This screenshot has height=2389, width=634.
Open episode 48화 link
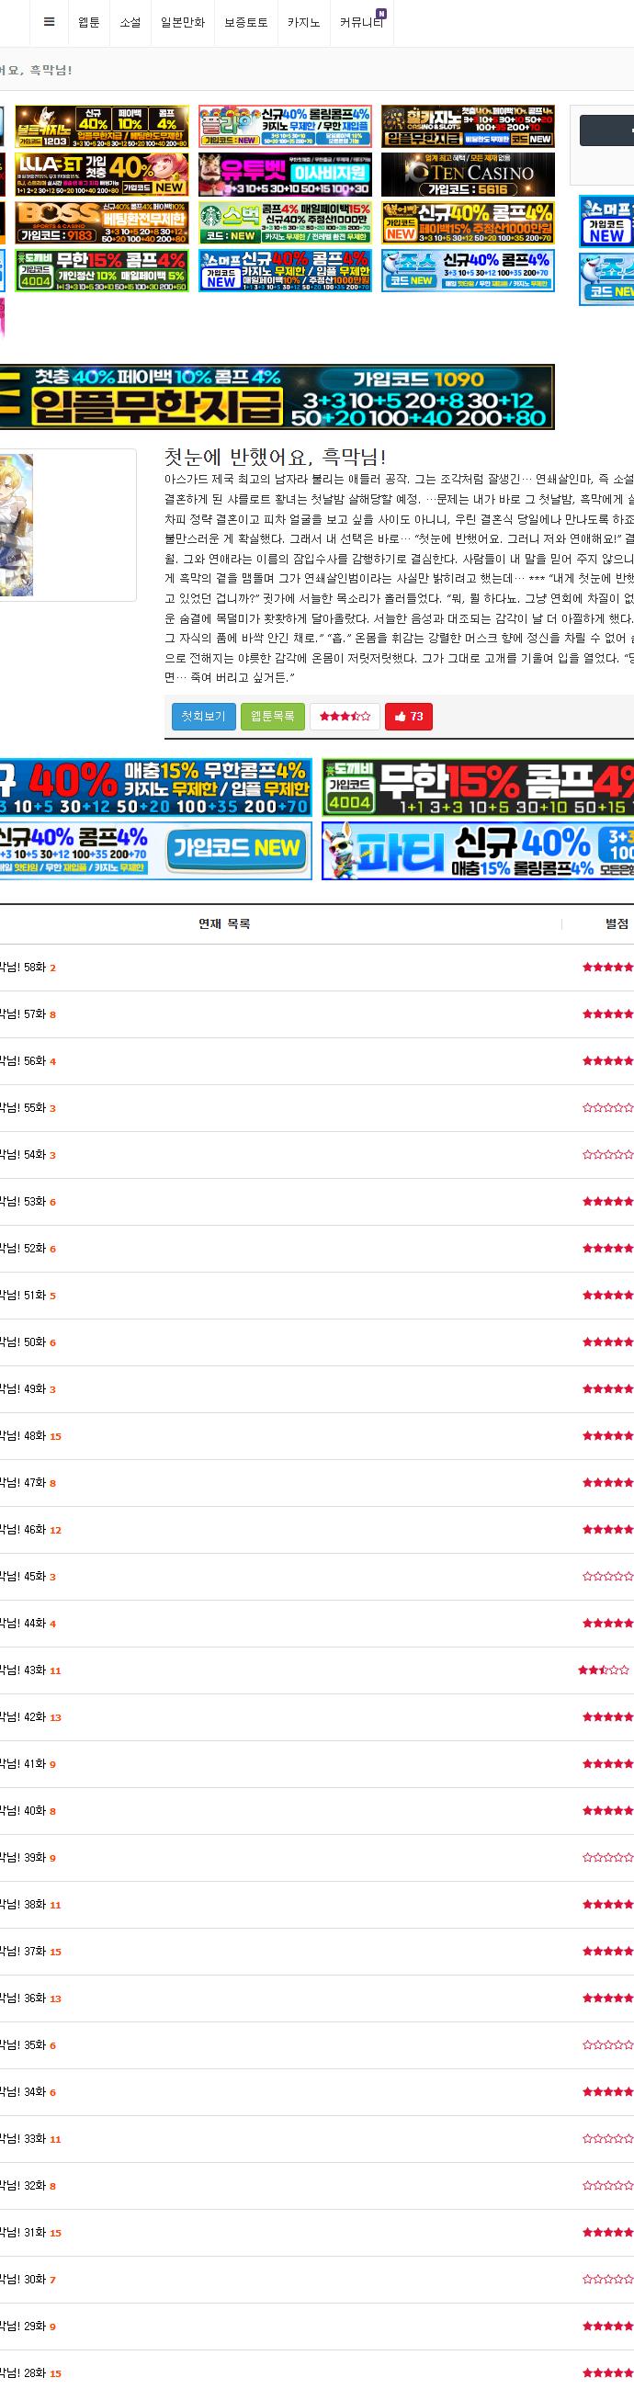23,1435
